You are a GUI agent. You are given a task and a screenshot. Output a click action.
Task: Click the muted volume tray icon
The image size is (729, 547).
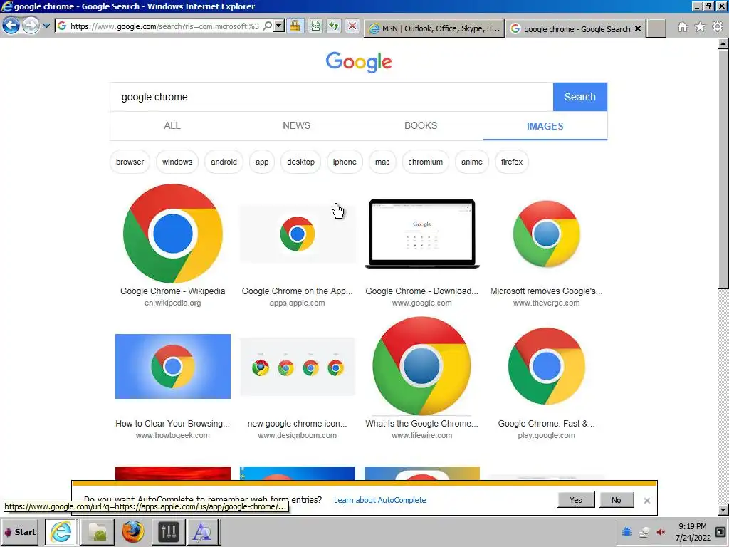pyautogui.click(x=661, y=532)
